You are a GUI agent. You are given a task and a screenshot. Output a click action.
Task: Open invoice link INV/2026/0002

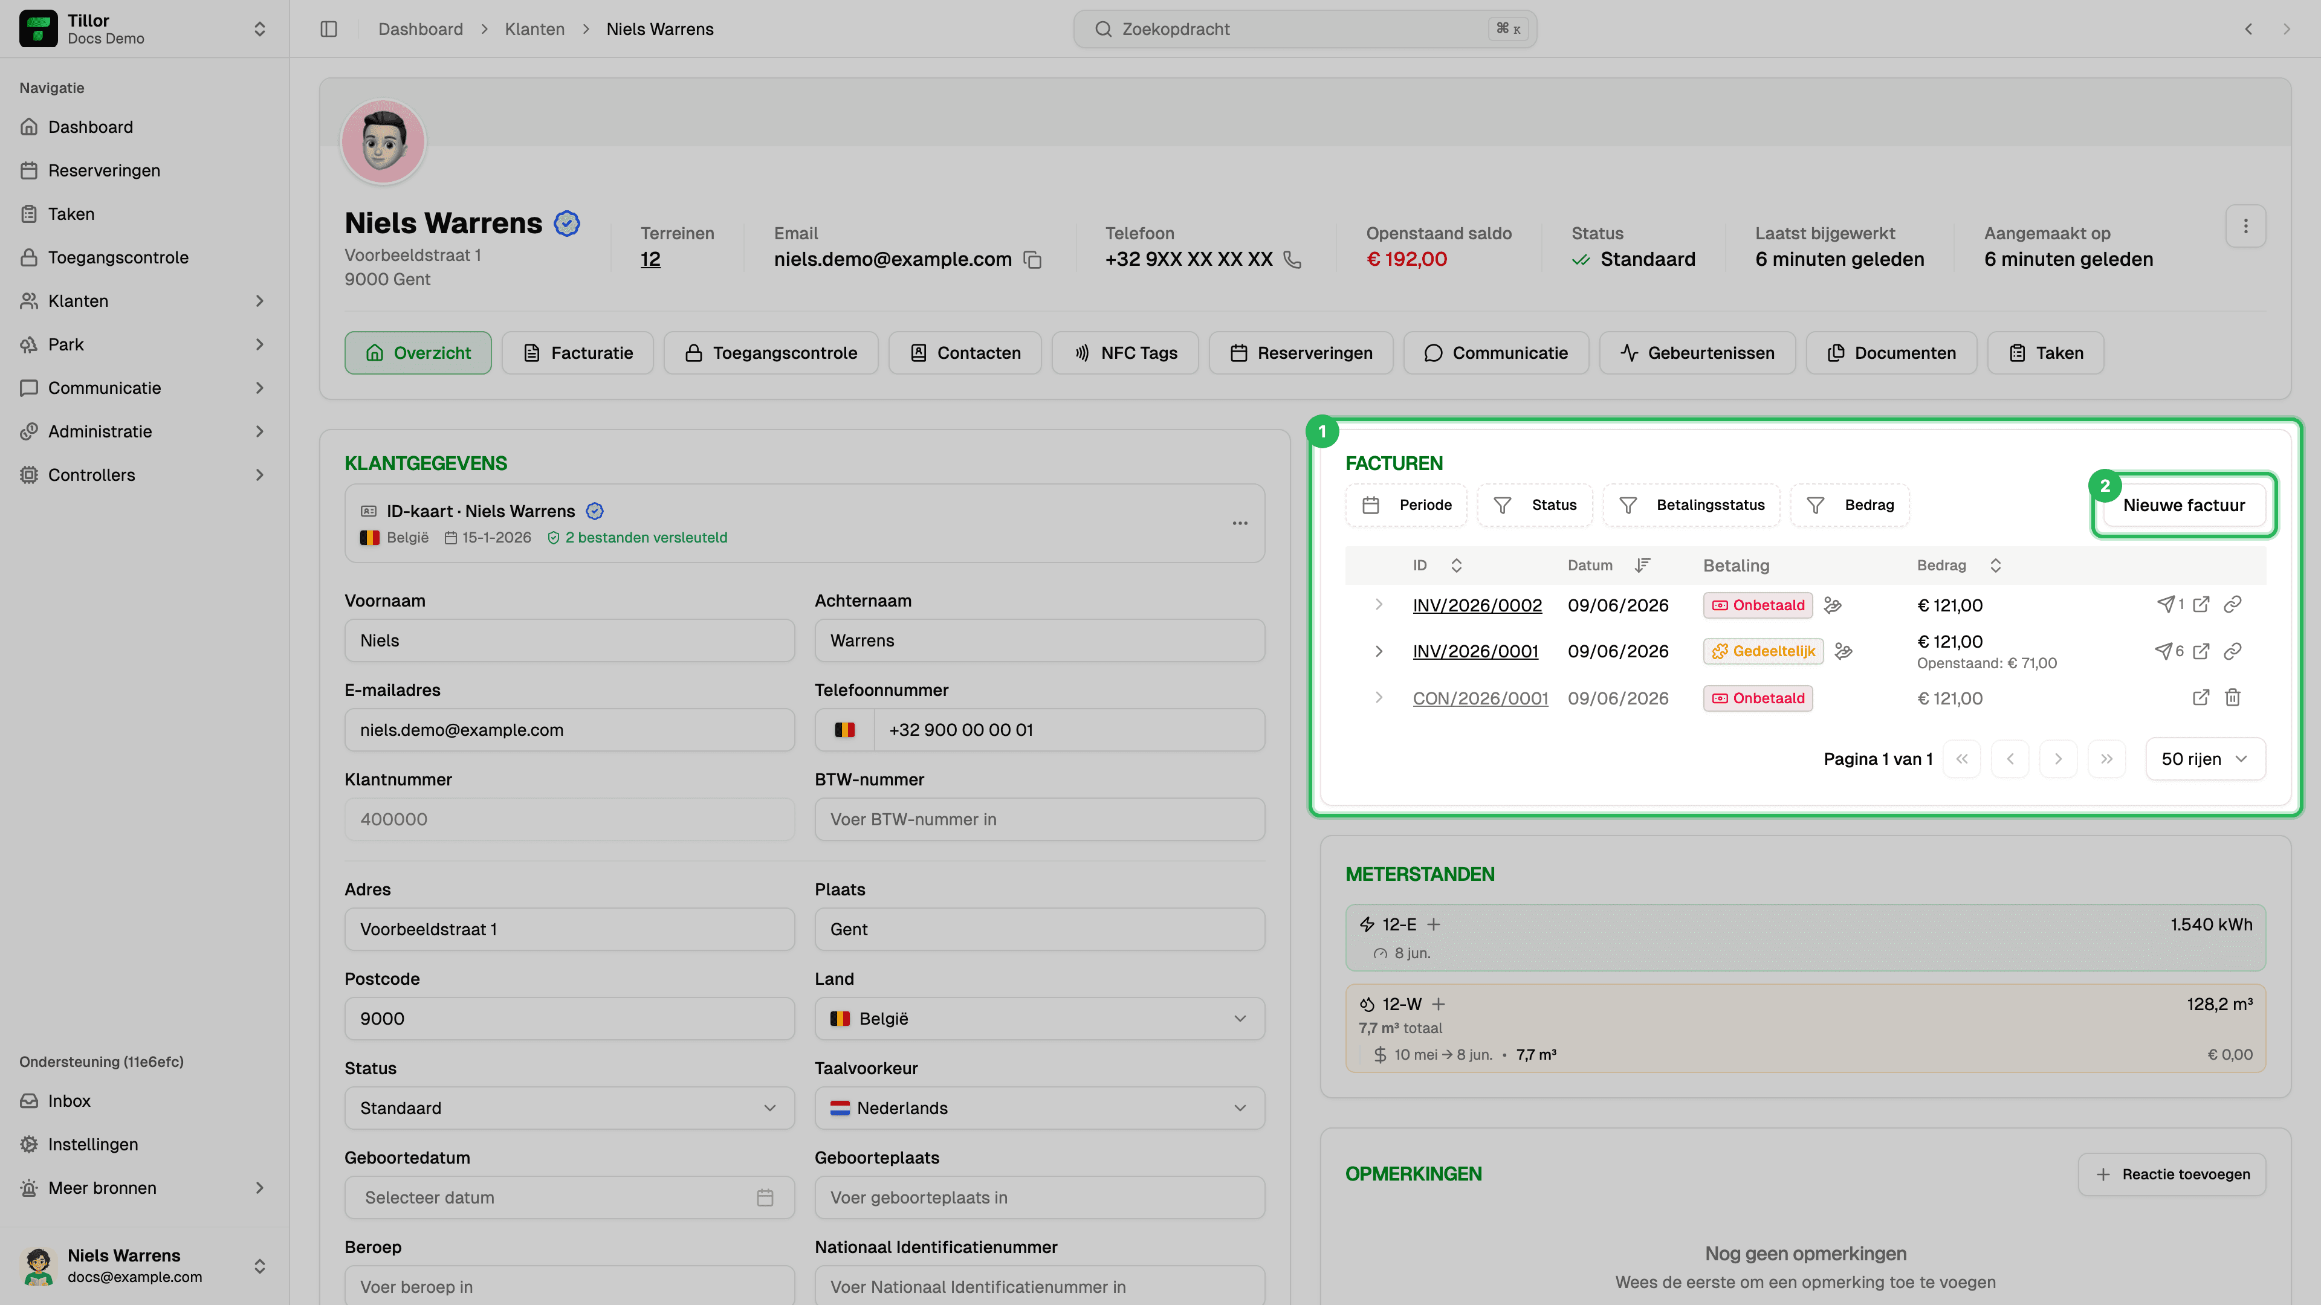click(1477, 605)
